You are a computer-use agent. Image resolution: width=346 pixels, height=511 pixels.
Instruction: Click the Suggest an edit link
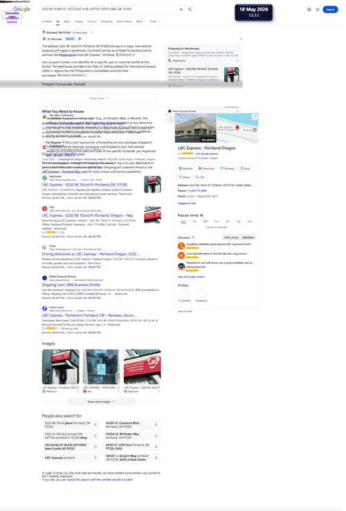pyautogui.click(x=187, y=204)
